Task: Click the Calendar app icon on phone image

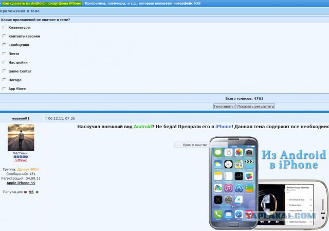Action: (228, 153)
